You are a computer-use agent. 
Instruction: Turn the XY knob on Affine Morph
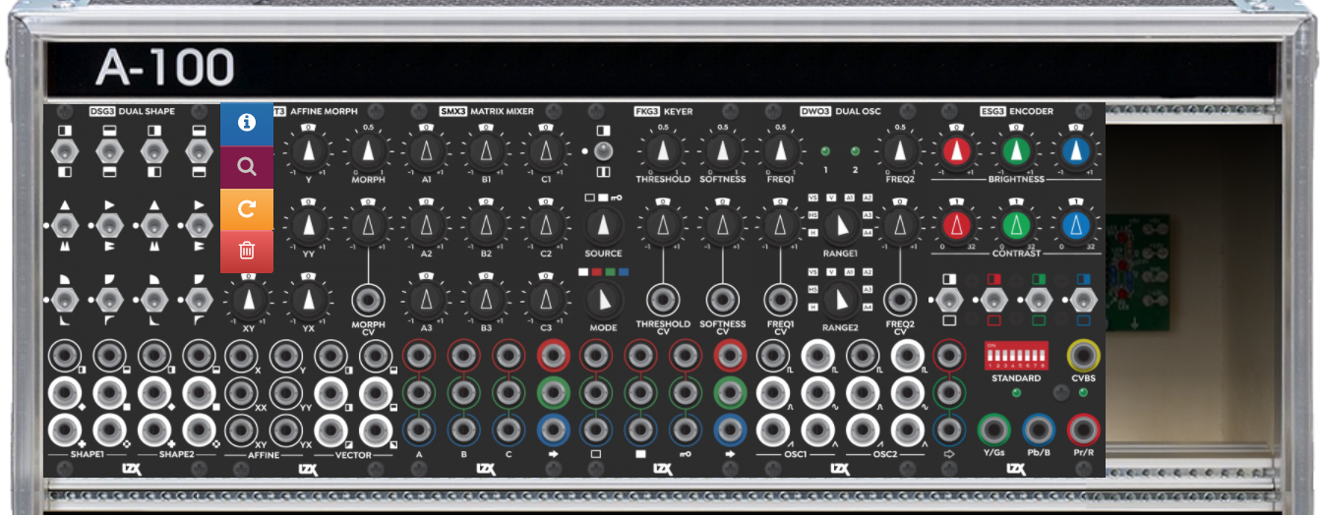pyautogui.click(x=249, y=300)
